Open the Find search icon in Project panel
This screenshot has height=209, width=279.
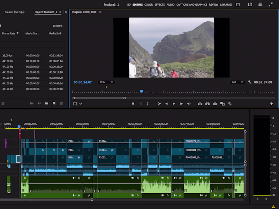pos(39,103)
